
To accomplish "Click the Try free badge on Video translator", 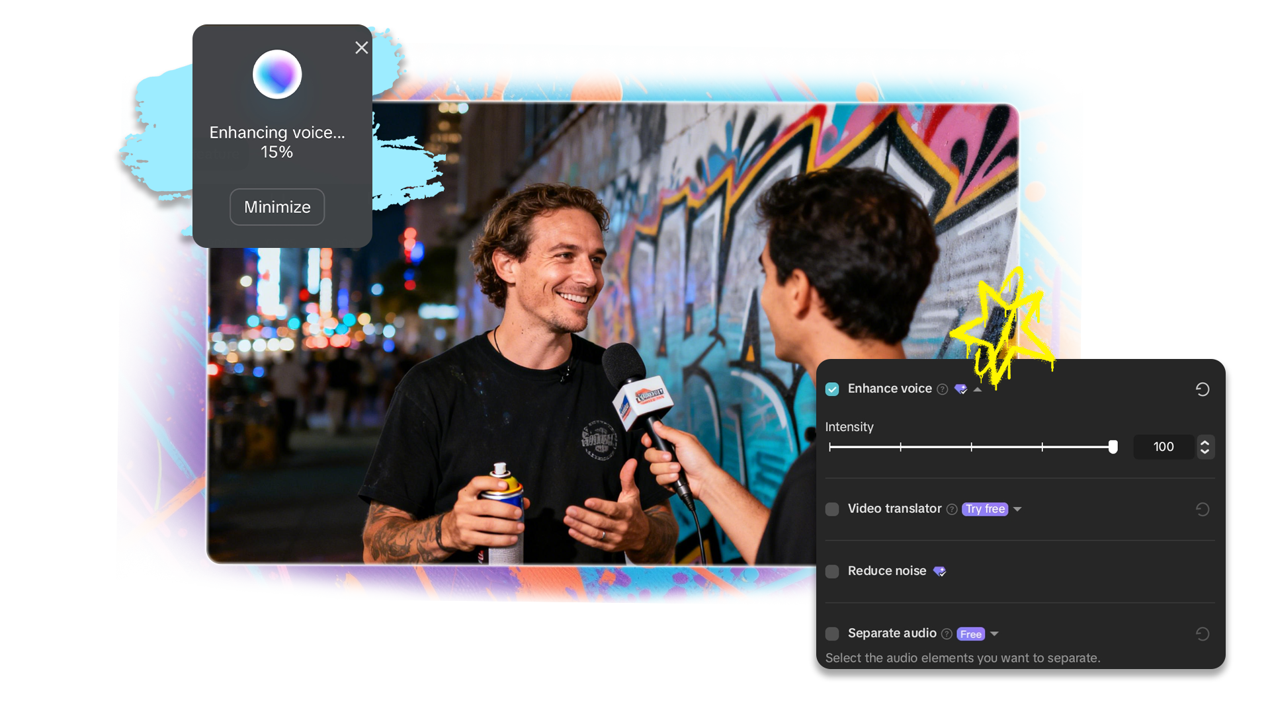I will click(985, 509).
